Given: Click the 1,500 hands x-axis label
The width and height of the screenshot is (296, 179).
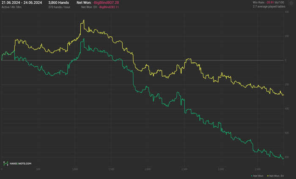Looking at the screenshot, I should tap(111, 169).
